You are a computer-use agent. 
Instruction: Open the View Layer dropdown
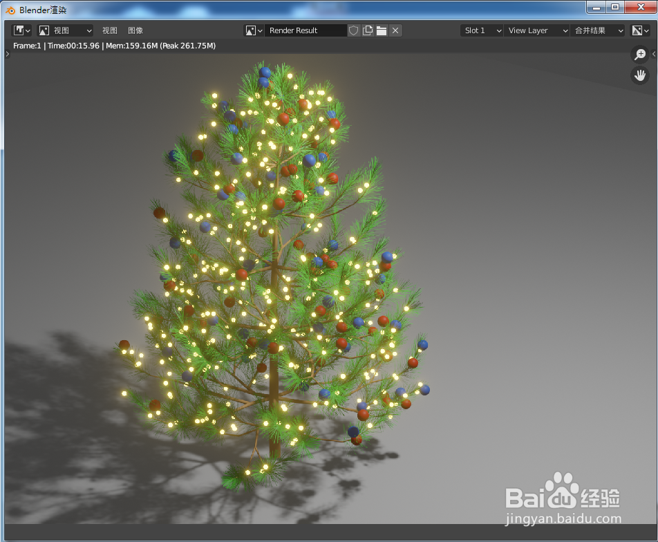tap(537, 30)
